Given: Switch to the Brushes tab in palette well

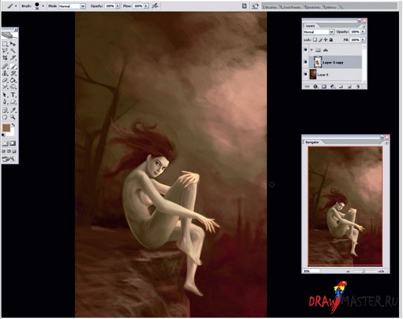Looking at the screenshot, I should [271, 7].
